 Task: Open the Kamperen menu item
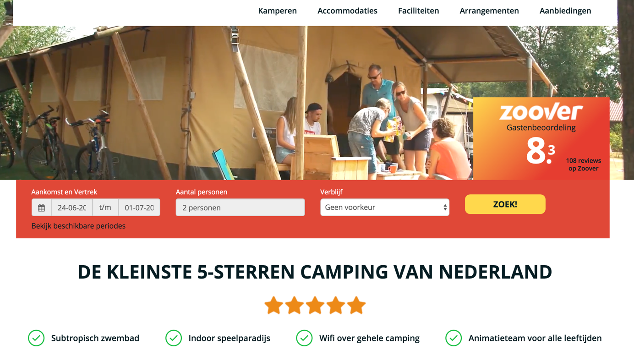[x=278, y=11]
